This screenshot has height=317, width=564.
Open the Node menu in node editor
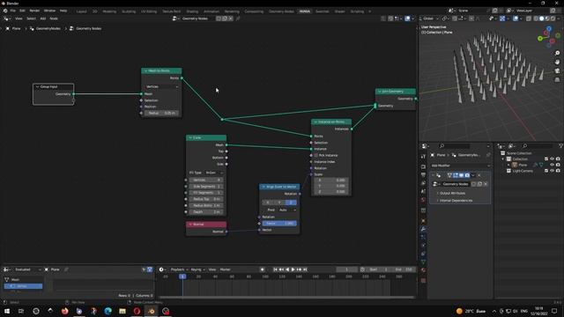point(54,18)
